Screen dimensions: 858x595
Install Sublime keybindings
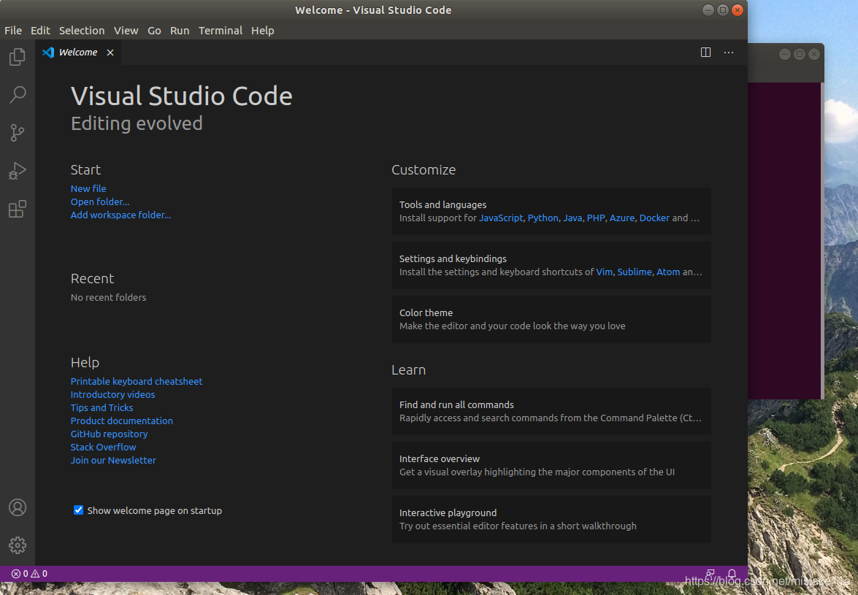click(x=635, y=272)
